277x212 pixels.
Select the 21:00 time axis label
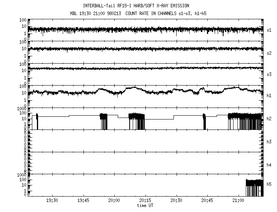239,201
